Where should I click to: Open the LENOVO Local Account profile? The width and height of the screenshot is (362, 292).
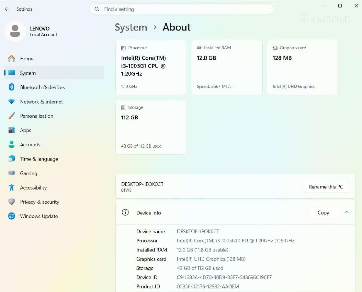(x=31, y=31)
